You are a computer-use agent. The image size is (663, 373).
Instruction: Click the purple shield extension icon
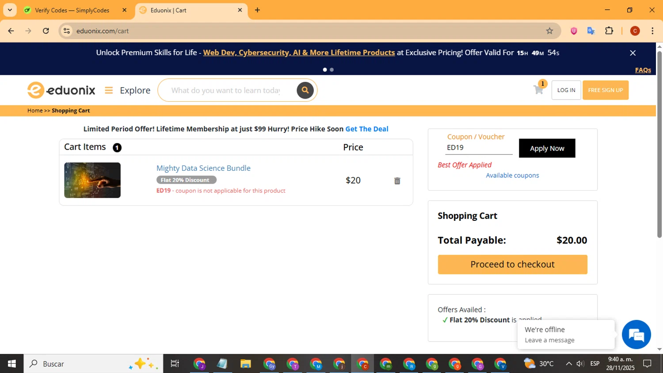click(x=574, y=31)
